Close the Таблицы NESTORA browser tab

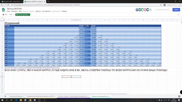pyautogui.click(x=45, y=2)
